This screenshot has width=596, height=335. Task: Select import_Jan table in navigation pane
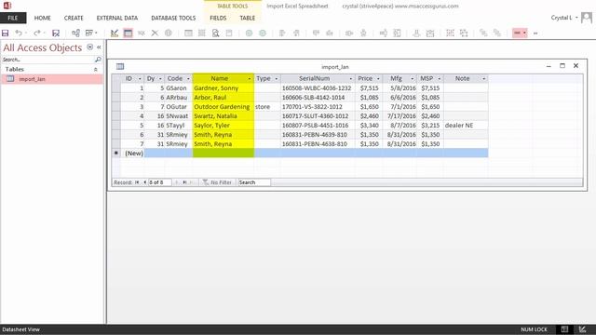tap(52, 79)
